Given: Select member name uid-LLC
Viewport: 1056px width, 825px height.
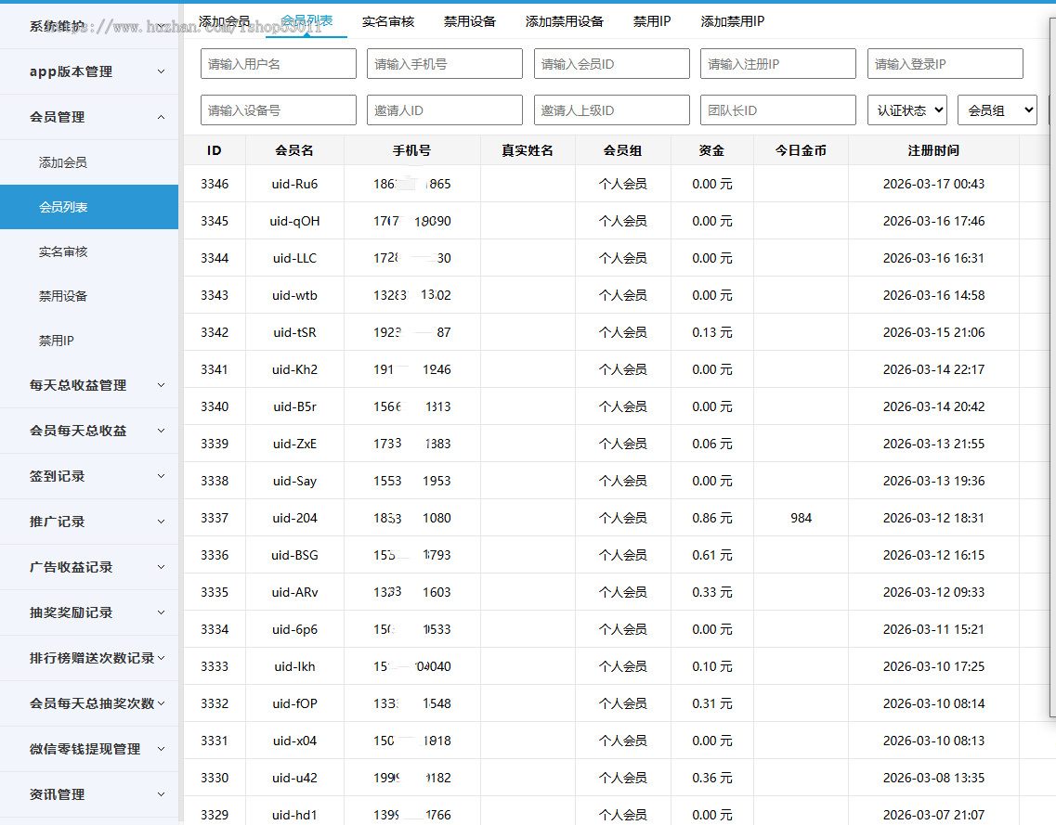Looking at the screenshot, I should click(x=294, y=258).
